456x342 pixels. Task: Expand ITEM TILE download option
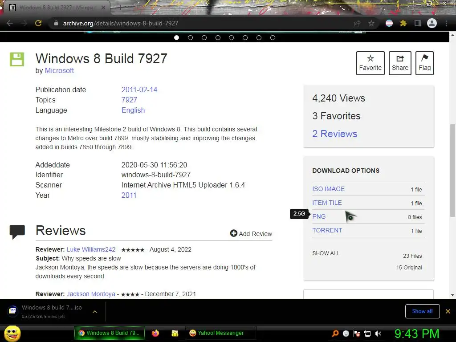pos(327,203)
